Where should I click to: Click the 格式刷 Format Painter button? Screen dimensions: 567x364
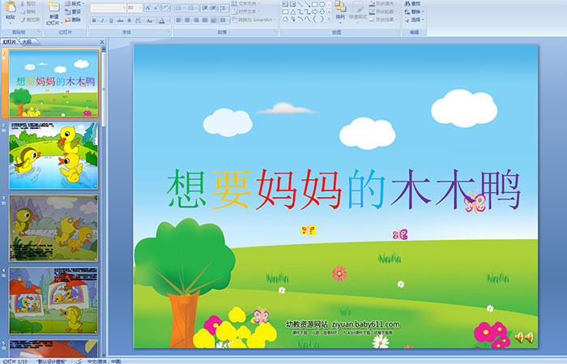click(x=30, y=19)
